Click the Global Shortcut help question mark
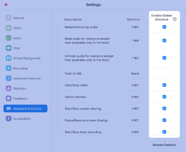 coord(175,19)
